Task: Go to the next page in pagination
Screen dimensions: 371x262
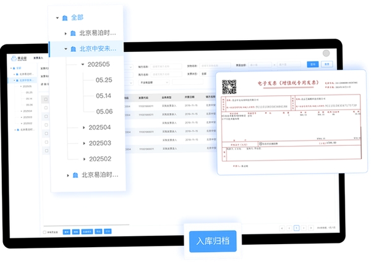Action: (304, 228)
